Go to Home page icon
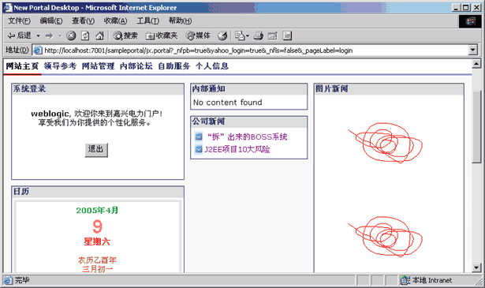485x288 pixels. [x=99, y=36]
